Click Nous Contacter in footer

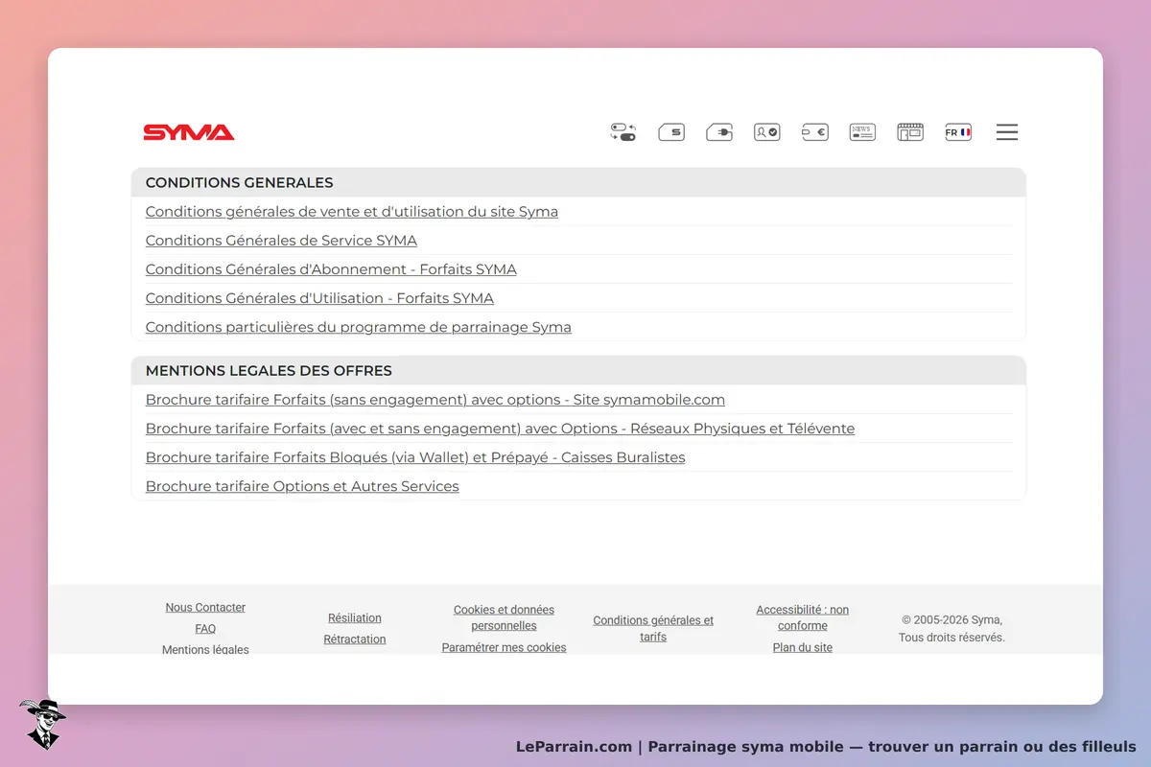[x=205, y=607]
